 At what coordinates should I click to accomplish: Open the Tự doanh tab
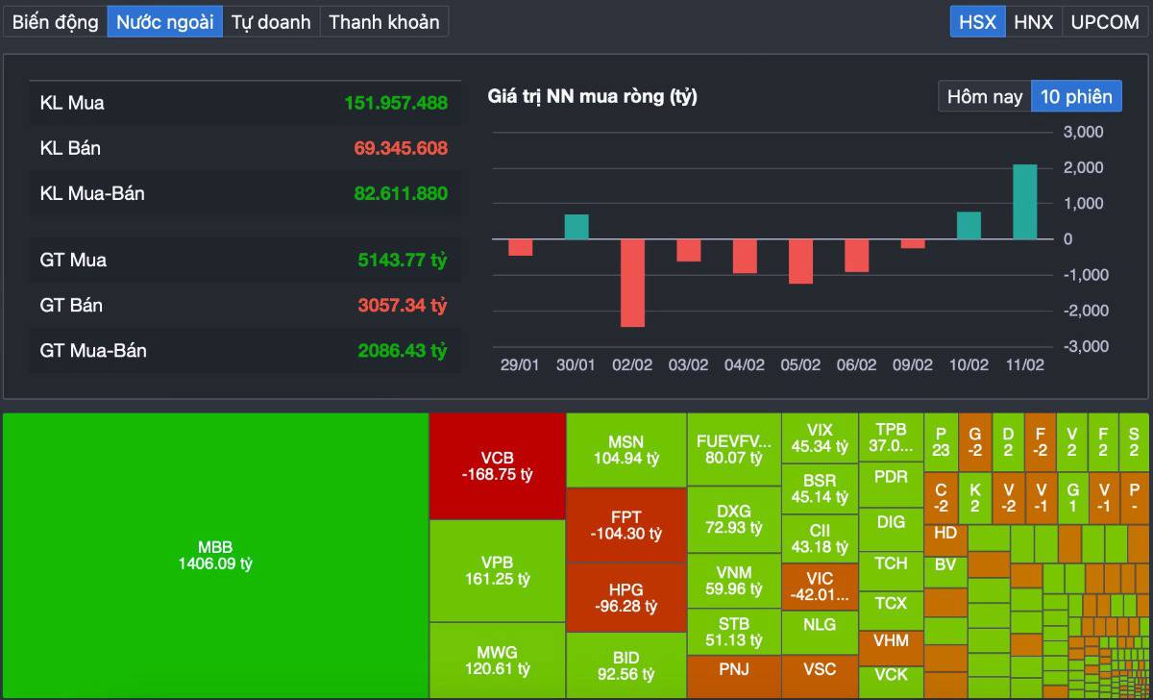pyautogui.click(x=271, y=21)
